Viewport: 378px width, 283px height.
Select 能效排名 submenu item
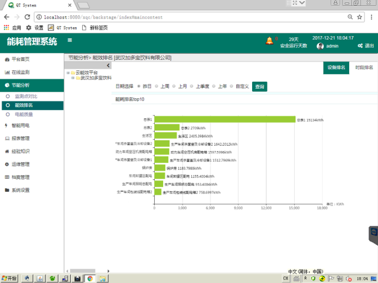pyautogui.click(x=32, y=105)
